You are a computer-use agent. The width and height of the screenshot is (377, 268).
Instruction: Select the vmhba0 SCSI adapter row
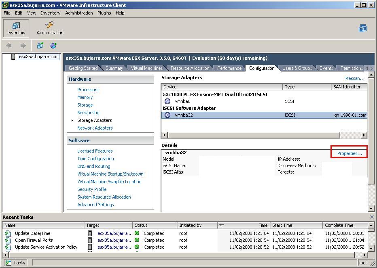click(x=264, y=101)
